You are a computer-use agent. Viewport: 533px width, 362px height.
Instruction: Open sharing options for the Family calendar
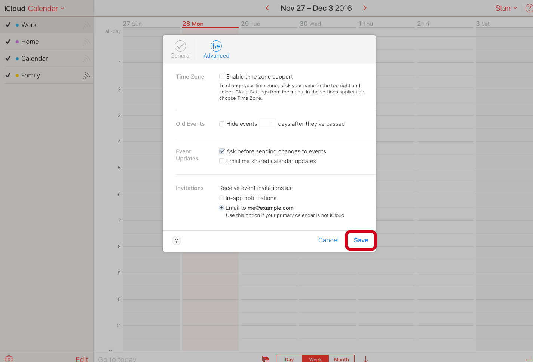point(86,75)
